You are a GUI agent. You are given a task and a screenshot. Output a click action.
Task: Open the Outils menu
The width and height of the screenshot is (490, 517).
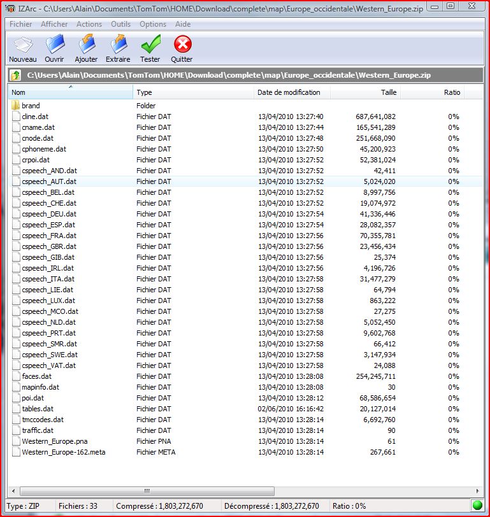coord(121,24)
